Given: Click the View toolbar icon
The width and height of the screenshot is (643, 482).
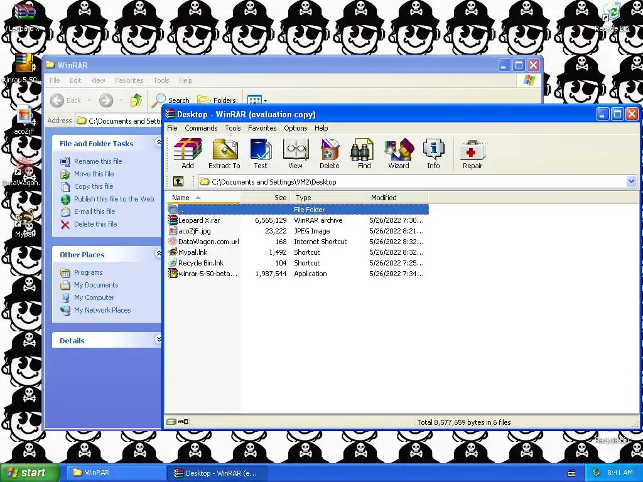Looking at the screenshot, I should (x=295, y=153).
